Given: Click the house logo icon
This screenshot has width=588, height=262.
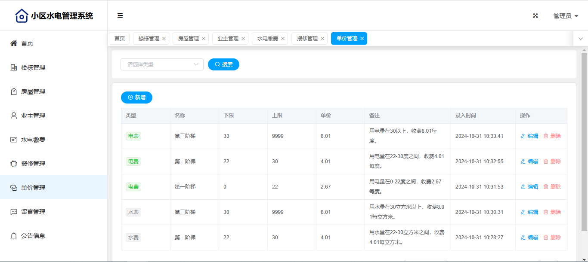Looking at the screenshot, I should coord(22,16).
